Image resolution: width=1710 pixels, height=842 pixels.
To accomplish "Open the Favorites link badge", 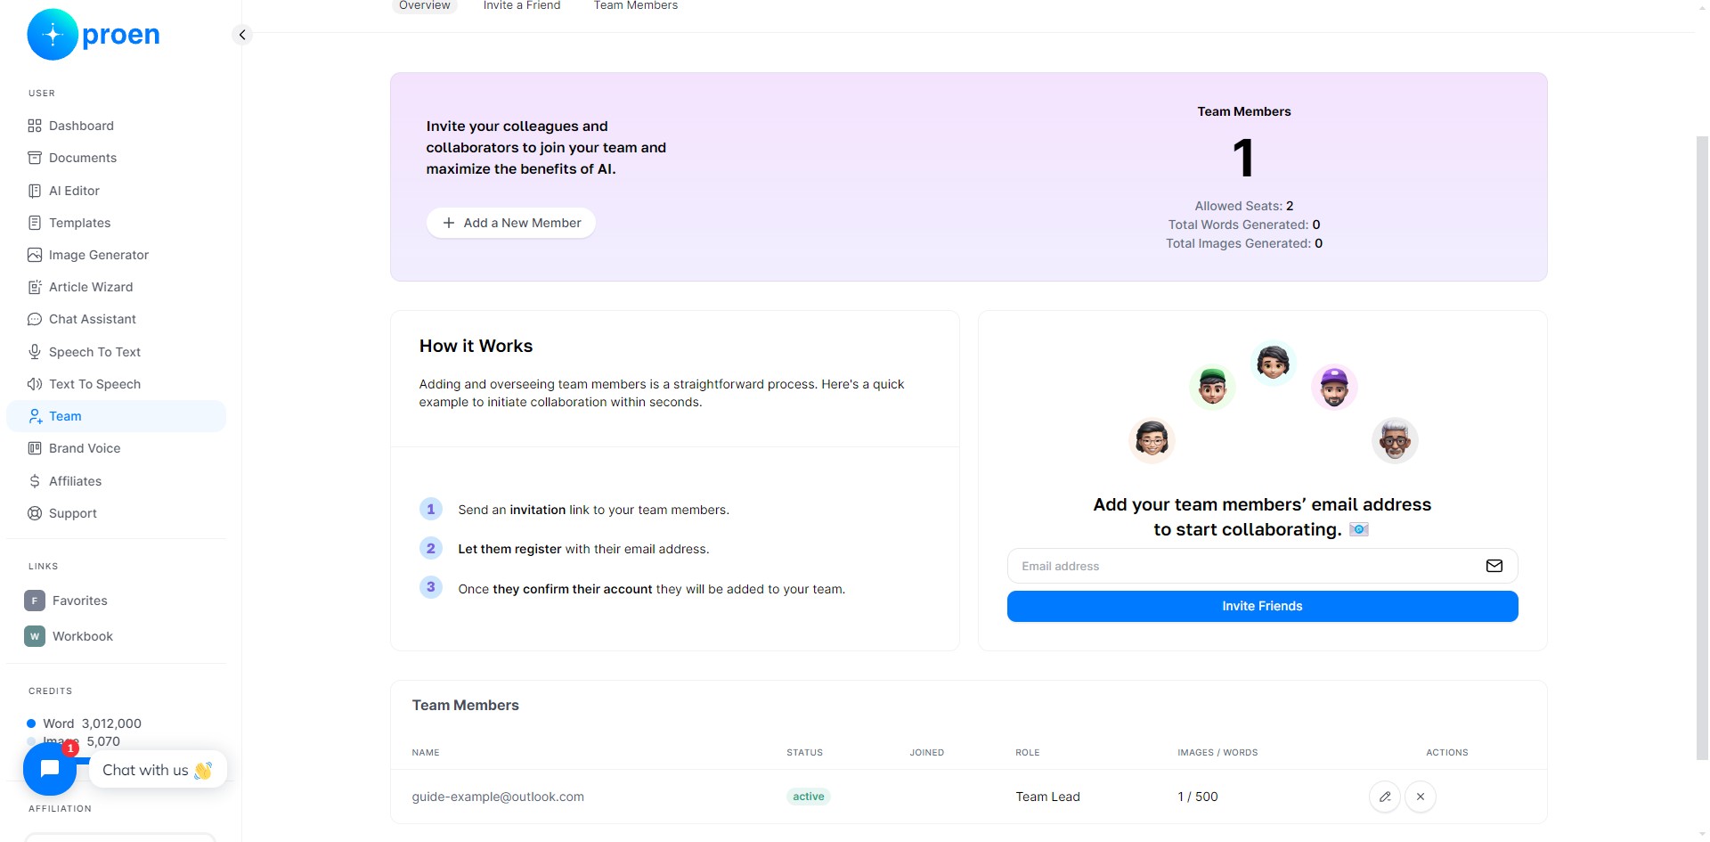I will click(x=35, y=601).
